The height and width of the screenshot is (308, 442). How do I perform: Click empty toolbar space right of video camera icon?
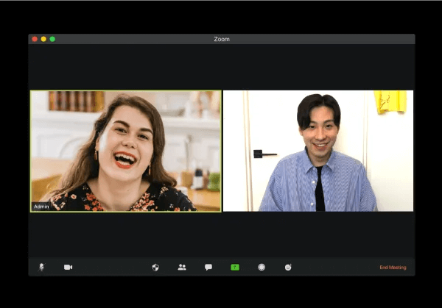tap(110, 267)
